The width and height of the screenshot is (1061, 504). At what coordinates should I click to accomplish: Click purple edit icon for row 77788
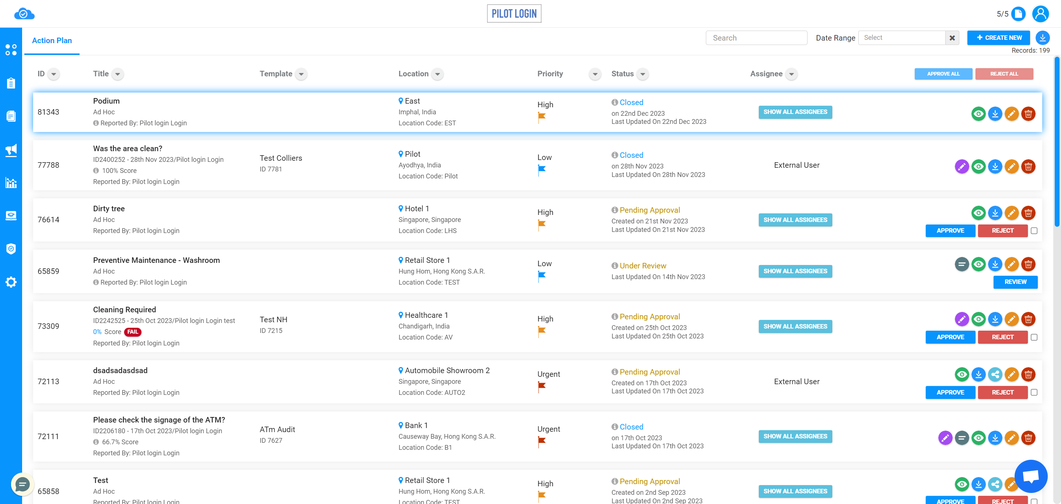point(961,167)
